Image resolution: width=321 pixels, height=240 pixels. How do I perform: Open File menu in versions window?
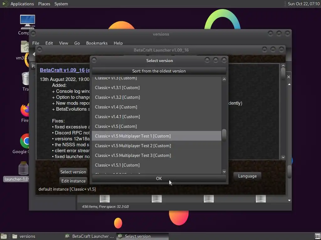click(36, 43)
